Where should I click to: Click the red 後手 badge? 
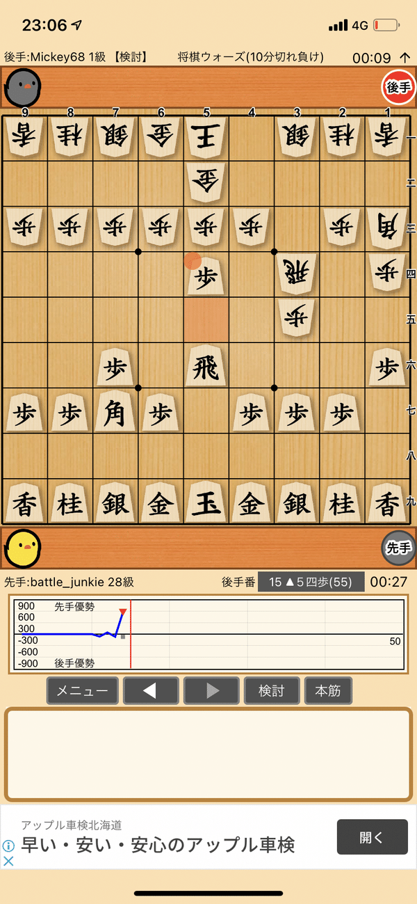pyautogui.click(x=398, y=87)
